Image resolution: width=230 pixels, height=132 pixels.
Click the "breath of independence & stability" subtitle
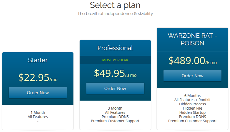[115, 13]
